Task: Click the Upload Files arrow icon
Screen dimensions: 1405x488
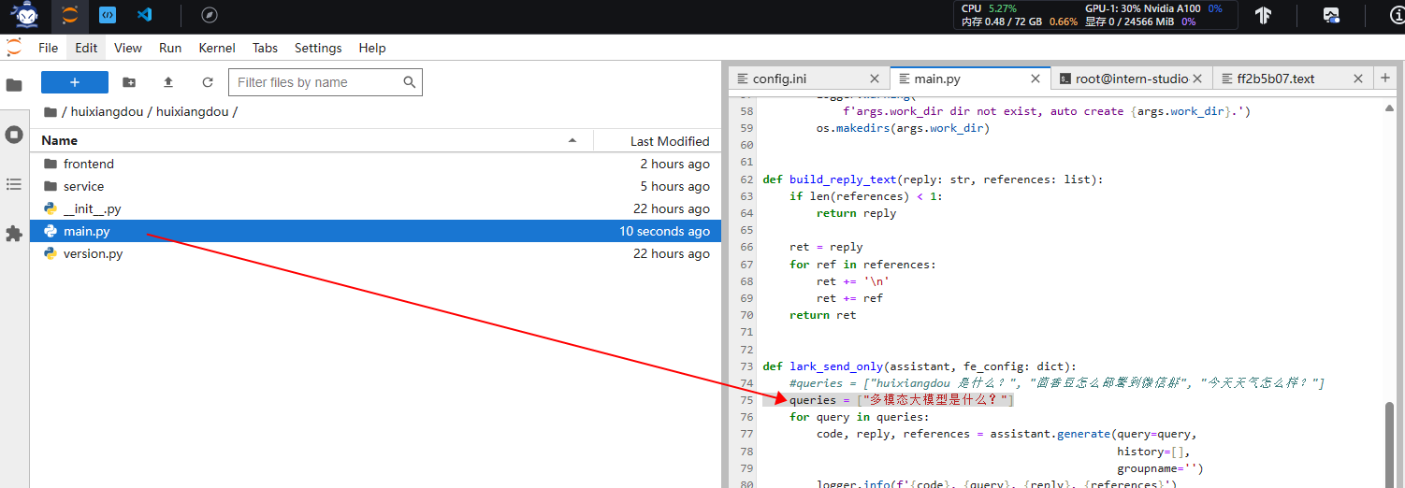Action: (168, 82)
